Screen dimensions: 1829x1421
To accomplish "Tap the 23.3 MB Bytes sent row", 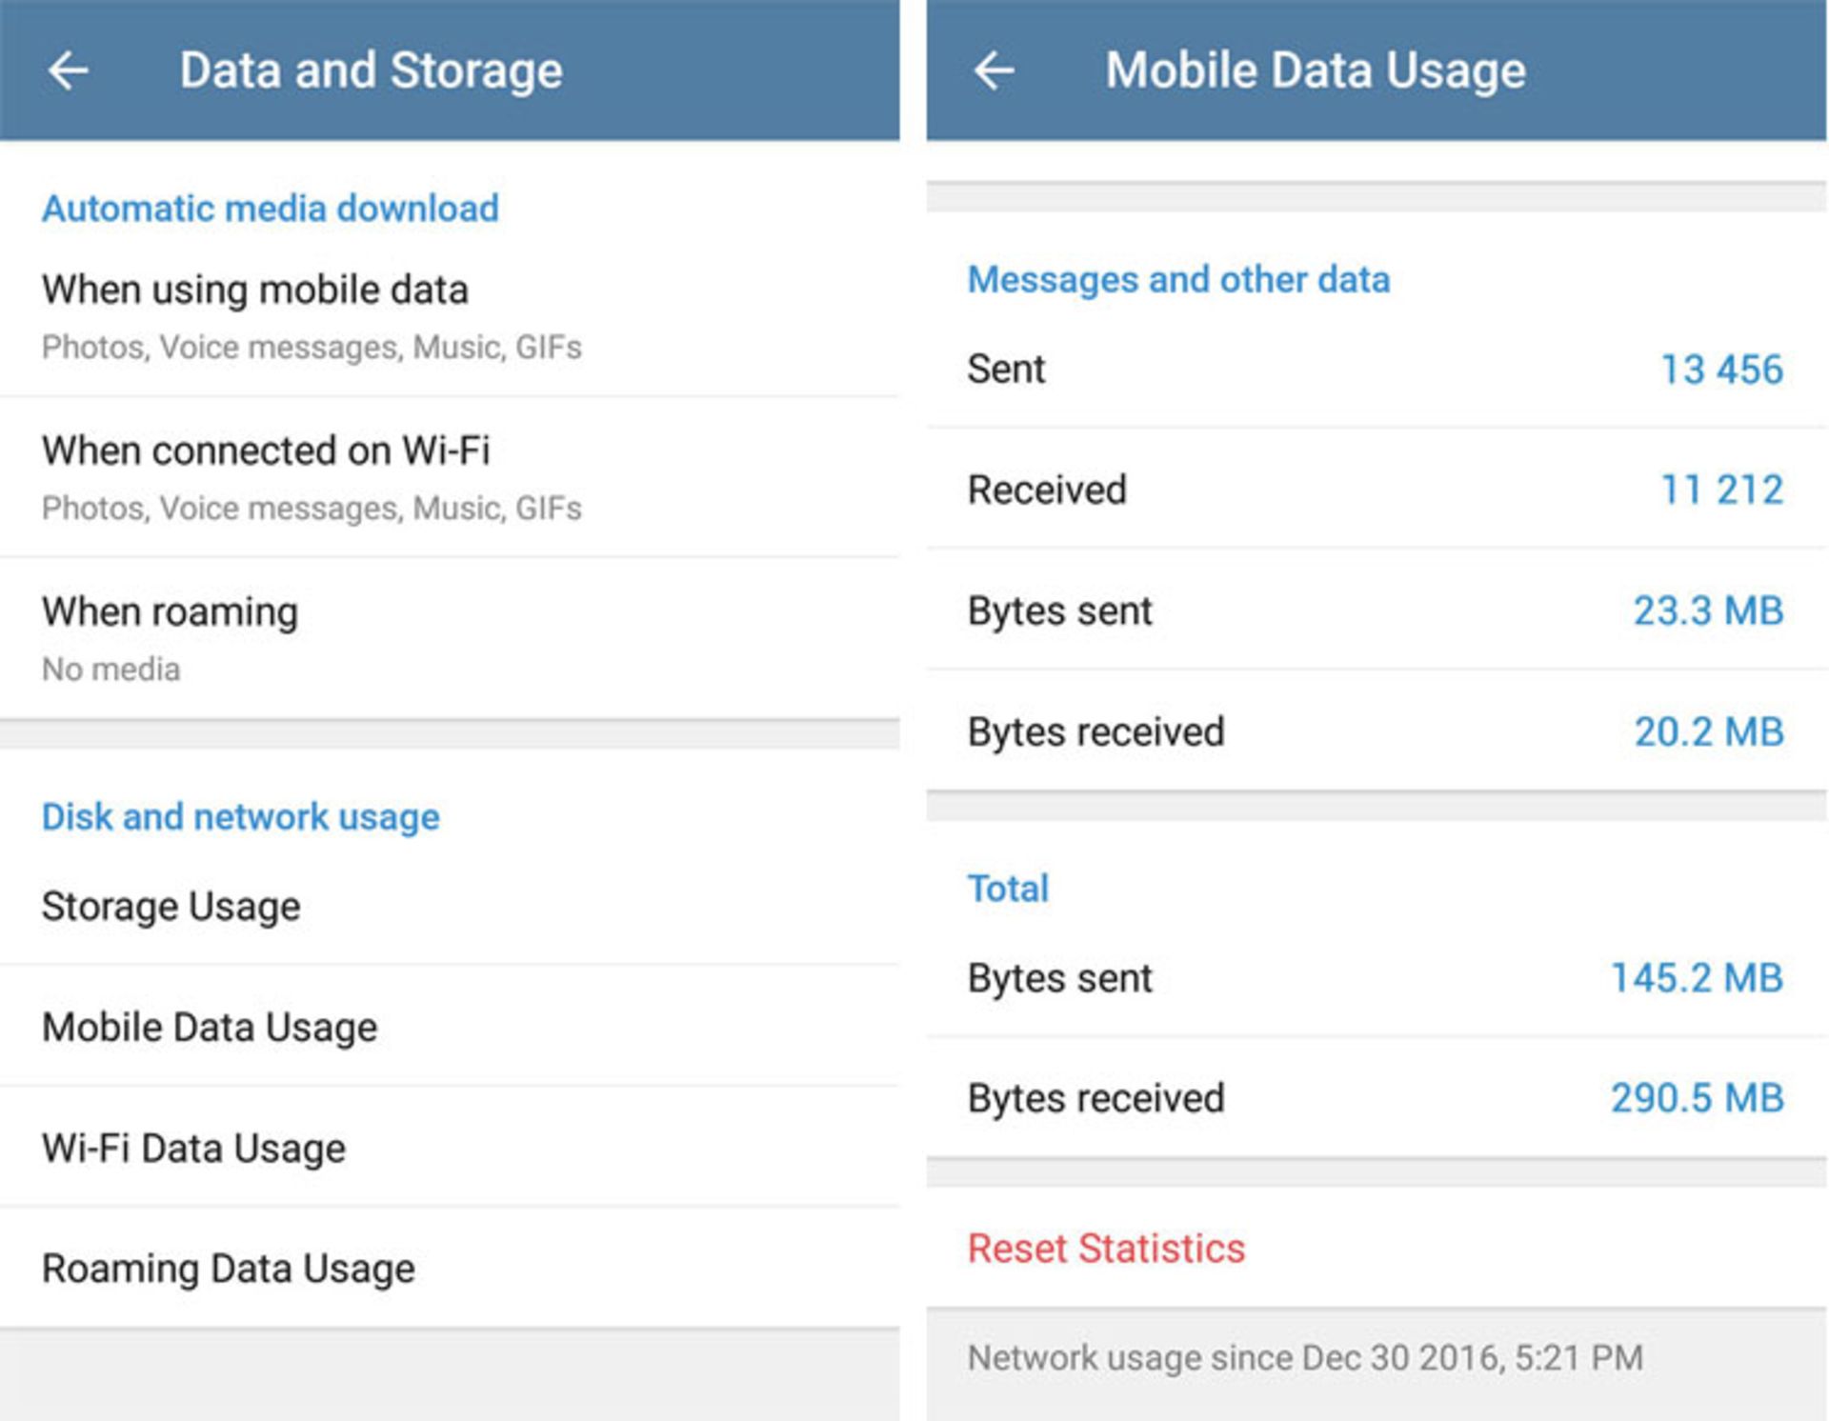I will point(1375,610).
